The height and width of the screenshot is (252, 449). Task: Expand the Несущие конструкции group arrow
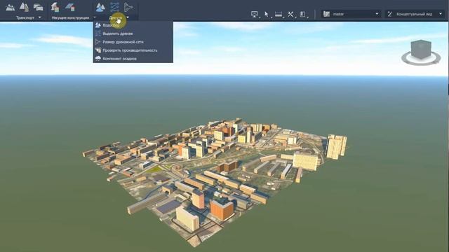[x=95, y=17]
